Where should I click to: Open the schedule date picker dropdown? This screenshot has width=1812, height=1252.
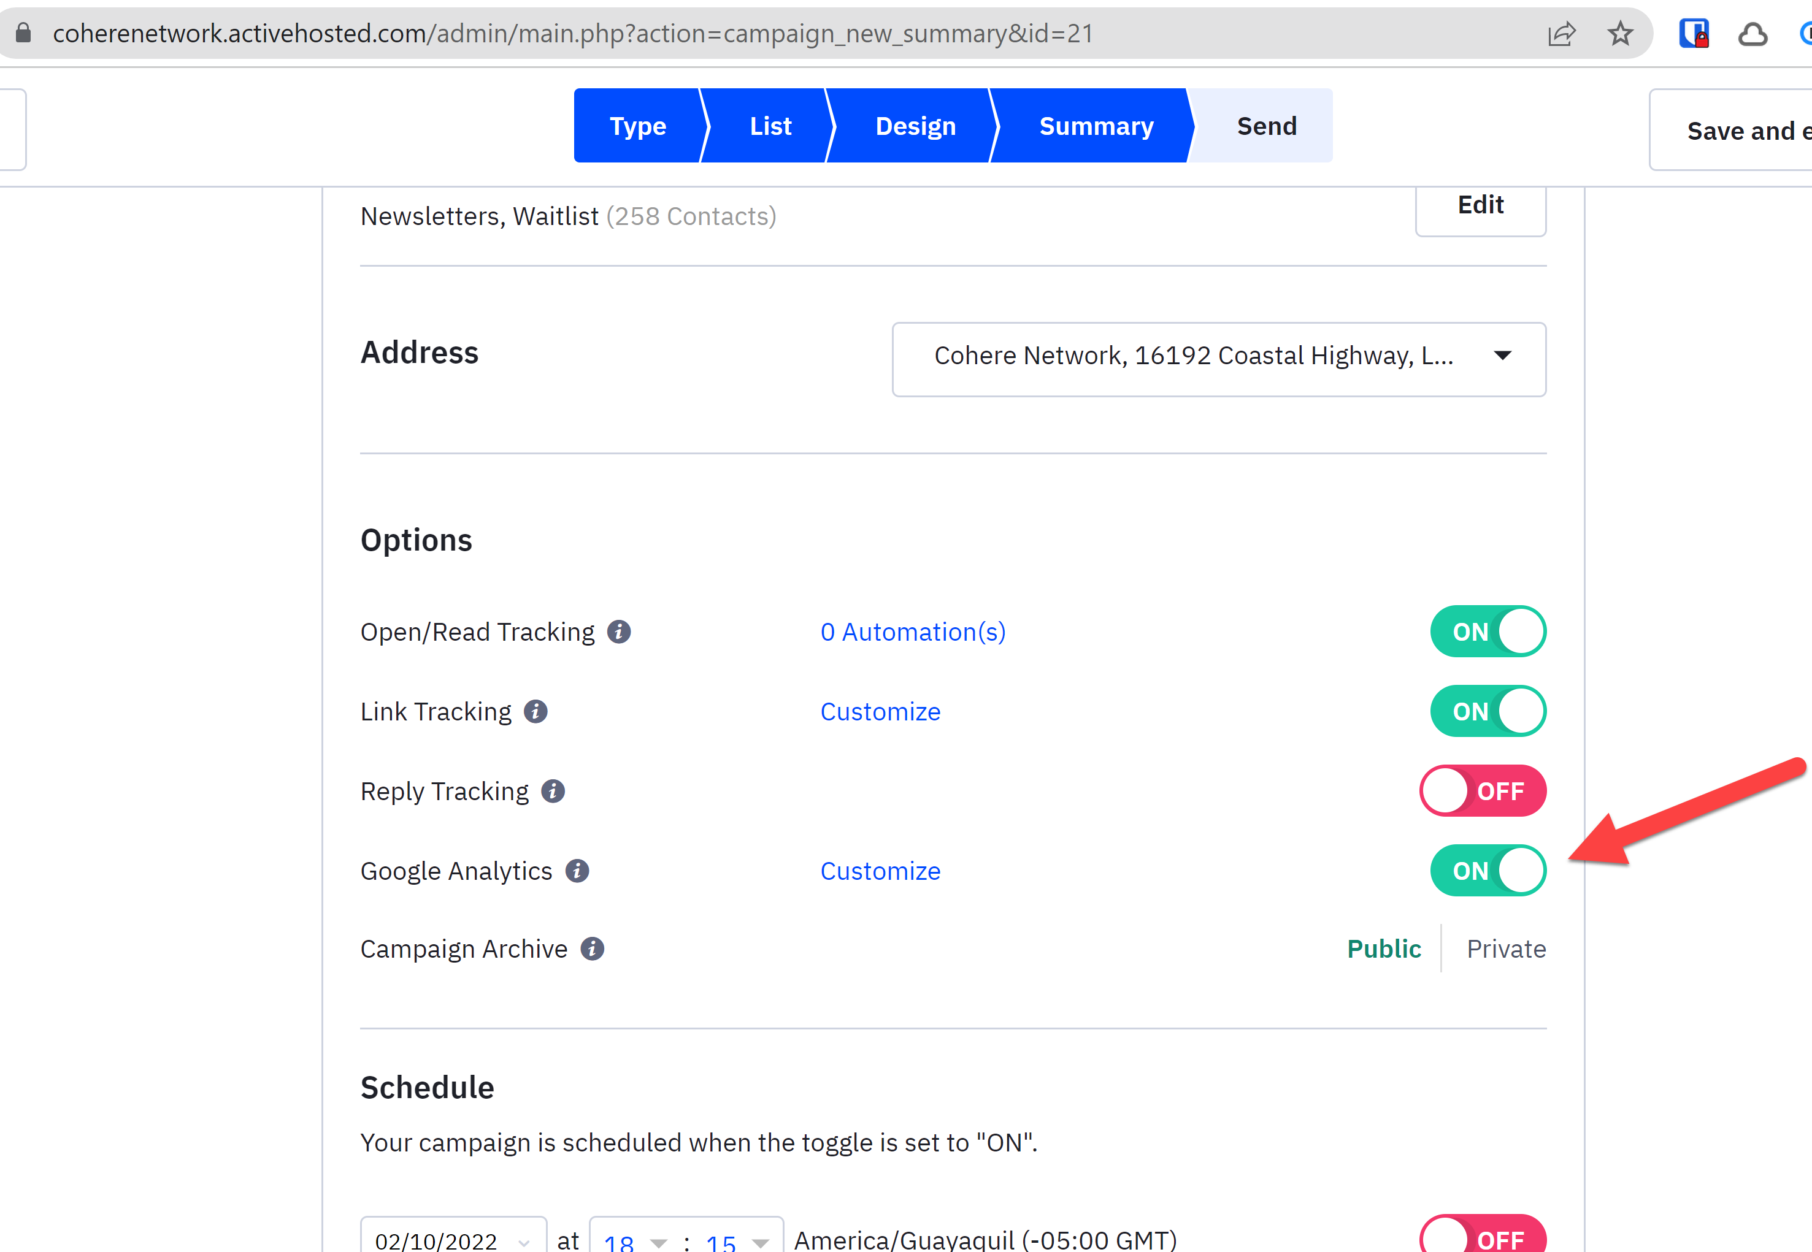coord(453,1241)
